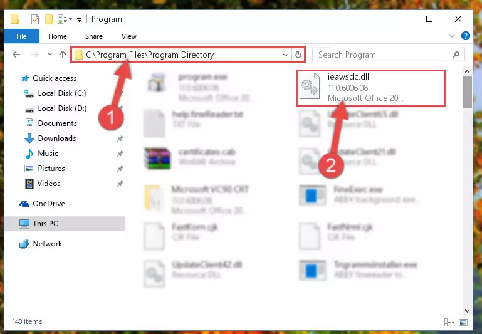
Task: Select the ieawsdc.dll file
Action: 371,88
